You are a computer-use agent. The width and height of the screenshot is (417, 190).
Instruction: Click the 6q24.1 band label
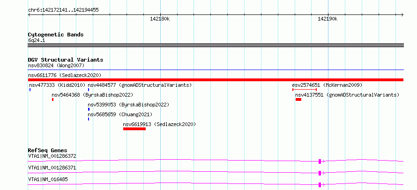[37, 40]
